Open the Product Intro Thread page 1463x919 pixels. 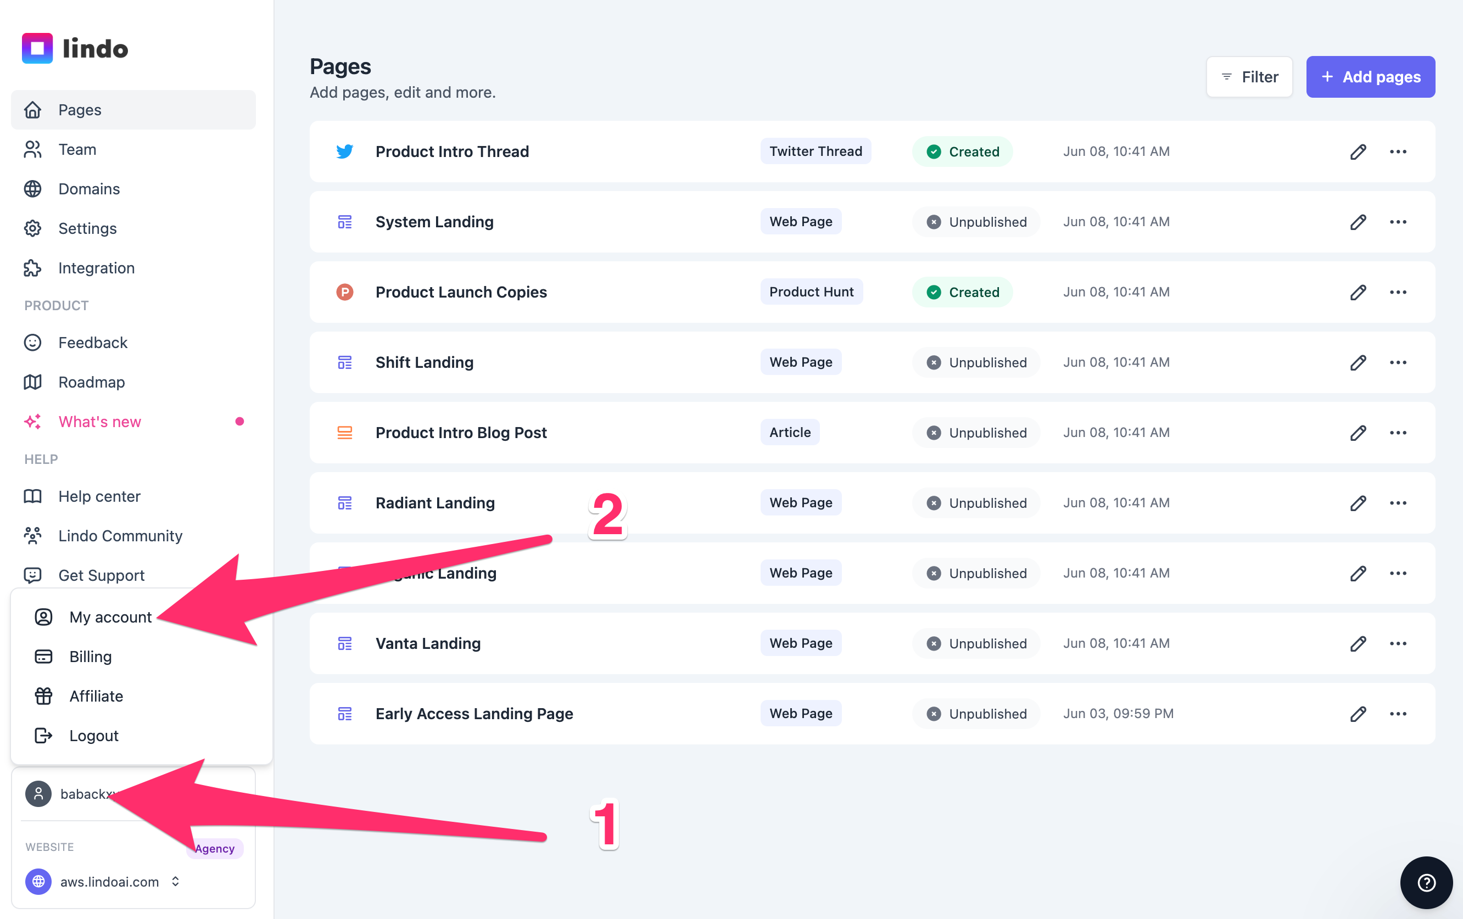click(452, 152)
